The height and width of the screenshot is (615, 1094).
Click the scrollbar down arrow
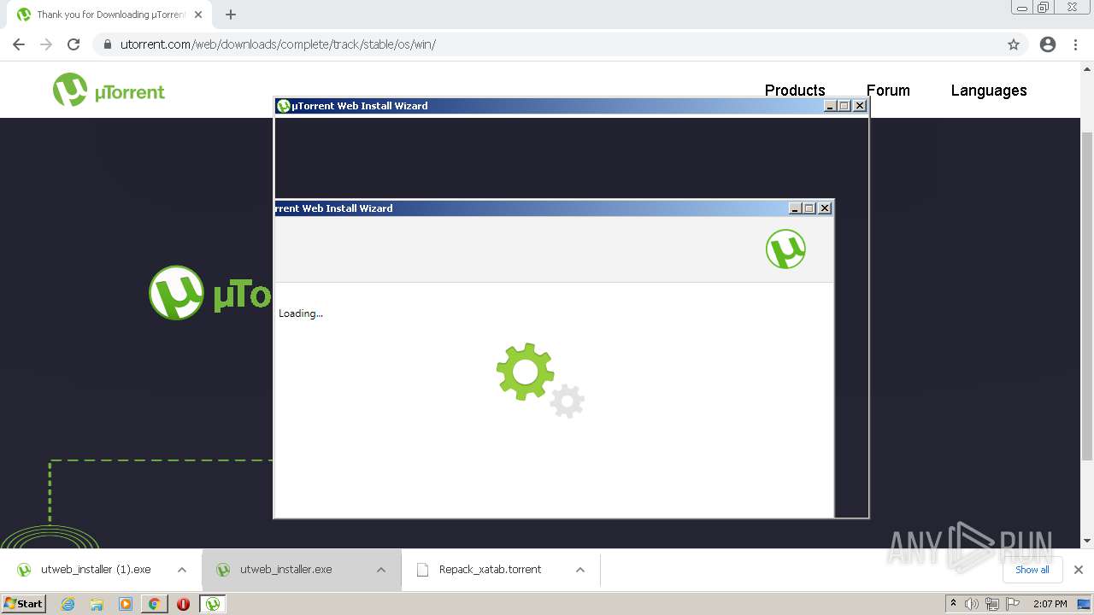click(x=1087, y=541)
